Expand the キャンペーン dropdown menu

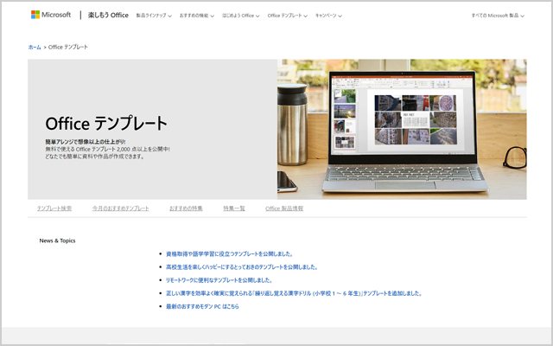coord(328,16)
